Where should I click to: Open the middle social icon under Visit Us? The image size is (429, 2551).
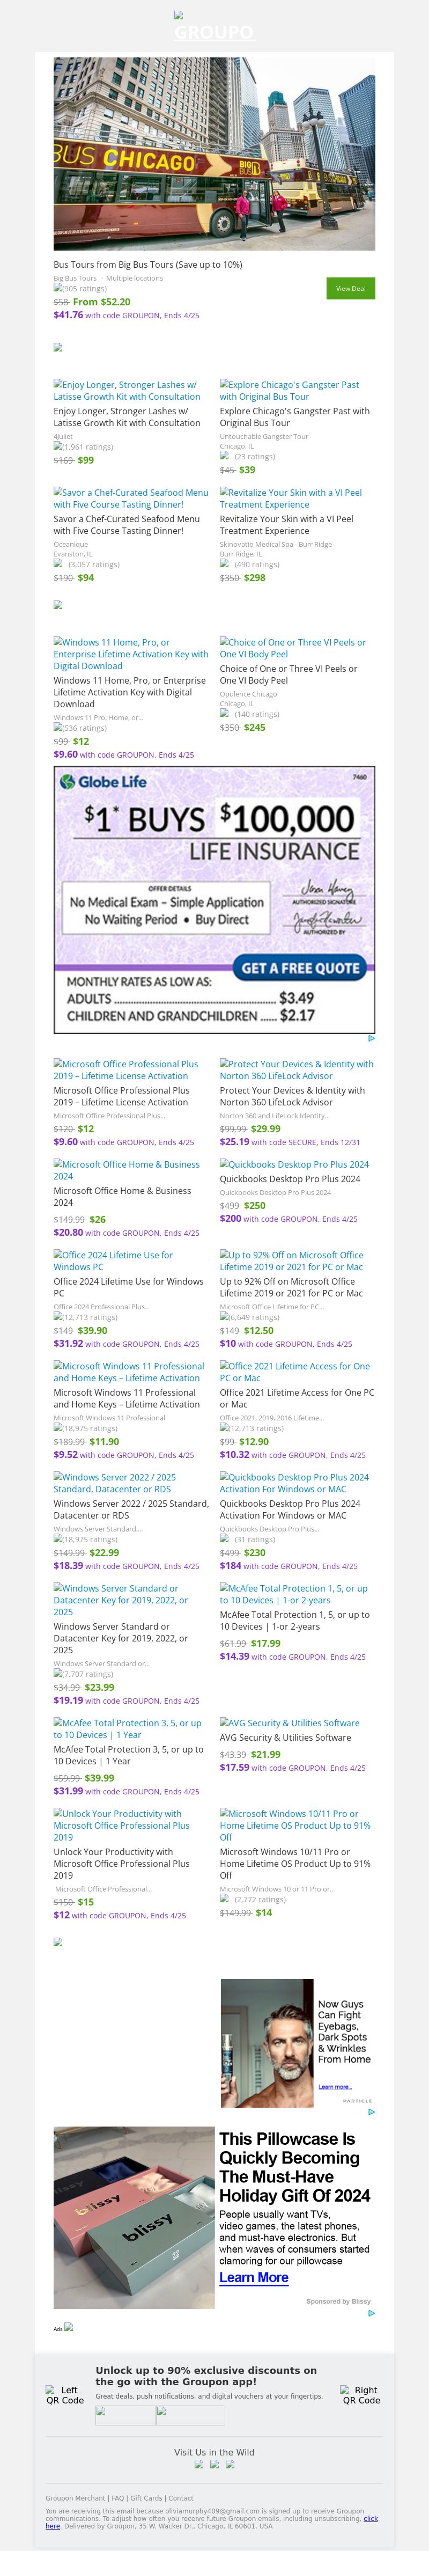pyautogui.click(x=214, y=2463)
